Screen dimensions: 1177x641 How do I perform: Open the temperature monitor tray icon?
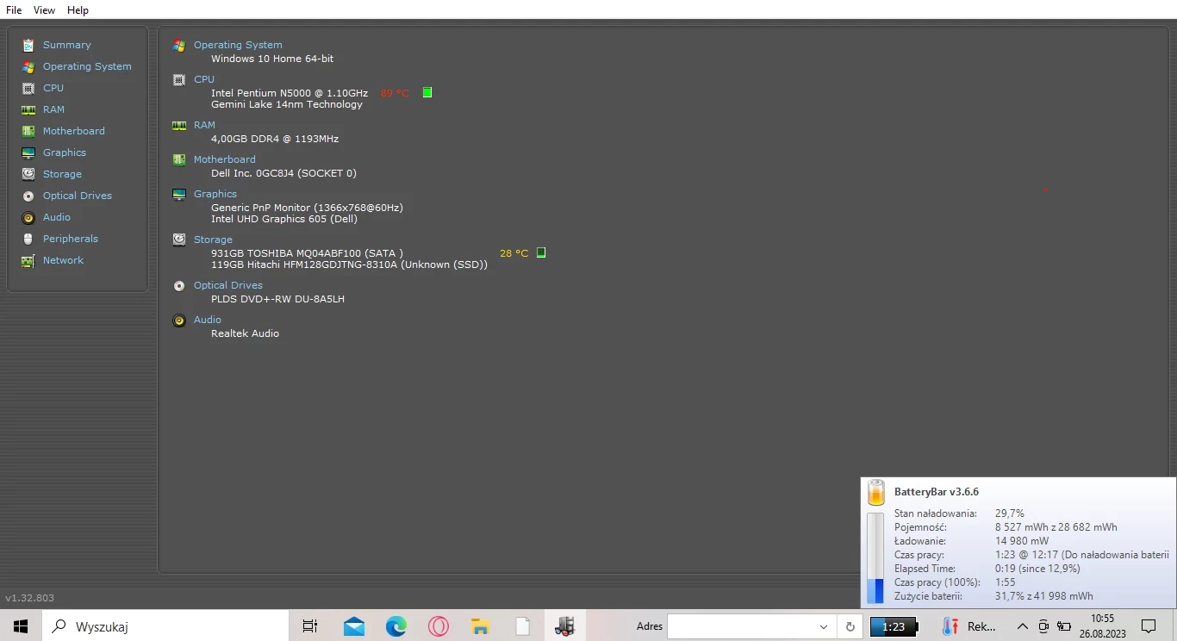point(949,626)
